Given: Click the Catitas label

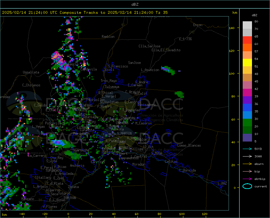Looking at the screenshot, I should click(x=171, y=162).
